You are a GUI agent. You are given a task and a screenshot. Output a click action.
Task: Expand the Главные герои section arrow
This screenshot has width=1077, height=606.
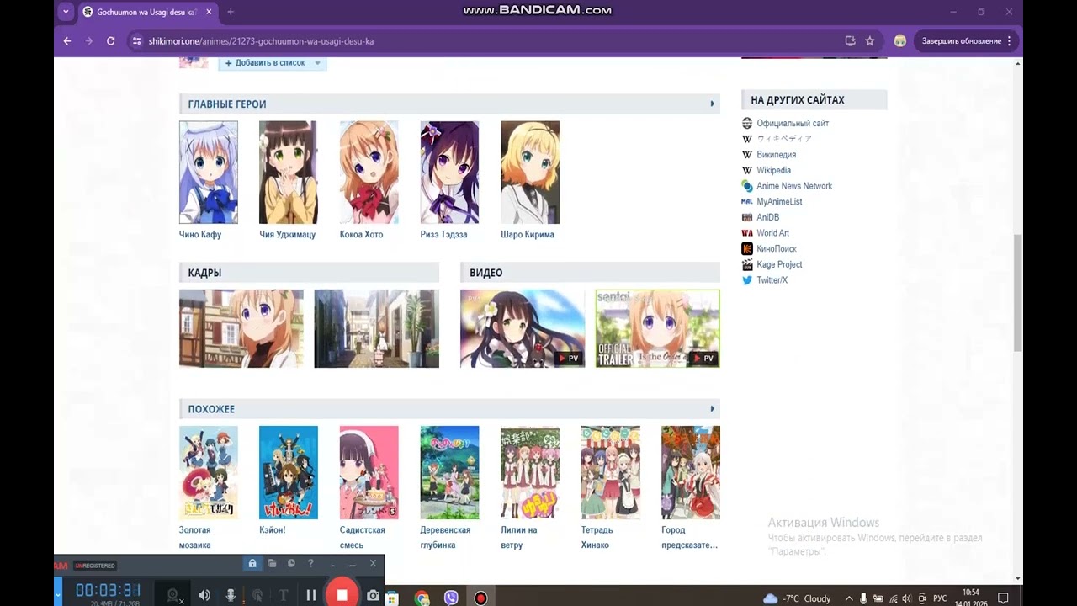[712, 104]
